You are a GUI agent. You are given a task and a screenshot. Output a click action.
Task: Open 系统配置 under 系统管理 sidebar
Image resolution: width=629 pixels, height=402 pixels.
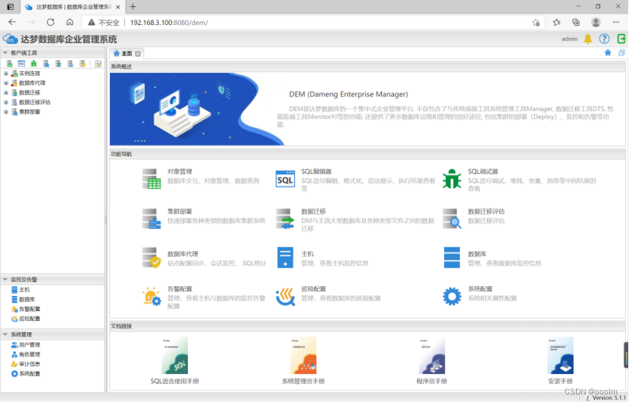pos(30,373)
